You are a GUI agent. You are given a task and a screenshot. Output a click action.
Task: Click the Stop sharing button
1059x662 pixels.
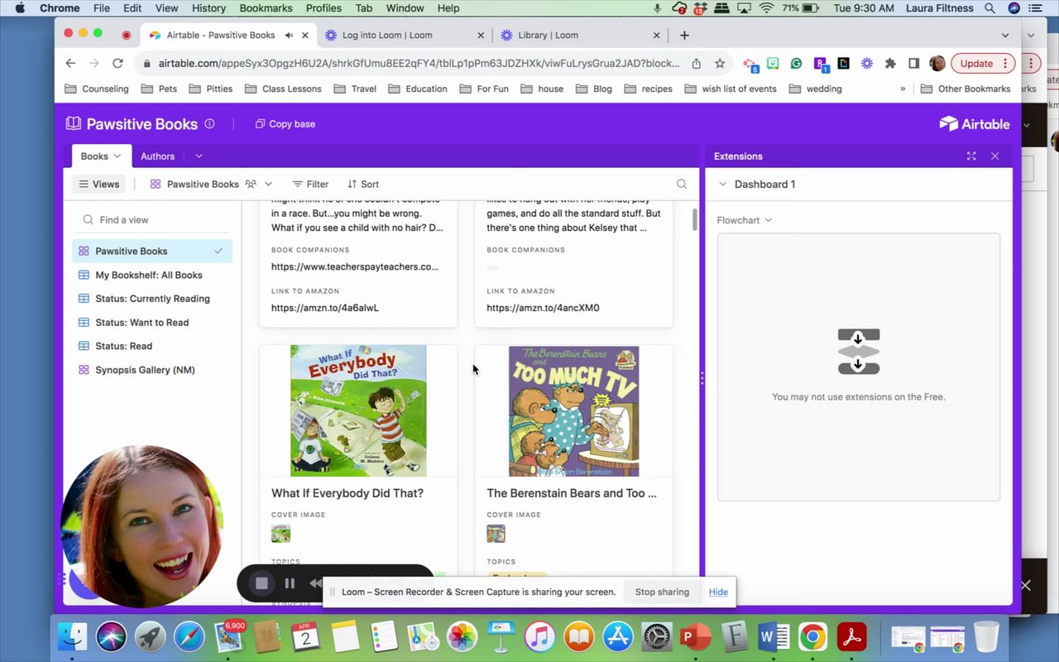point(662,592)
